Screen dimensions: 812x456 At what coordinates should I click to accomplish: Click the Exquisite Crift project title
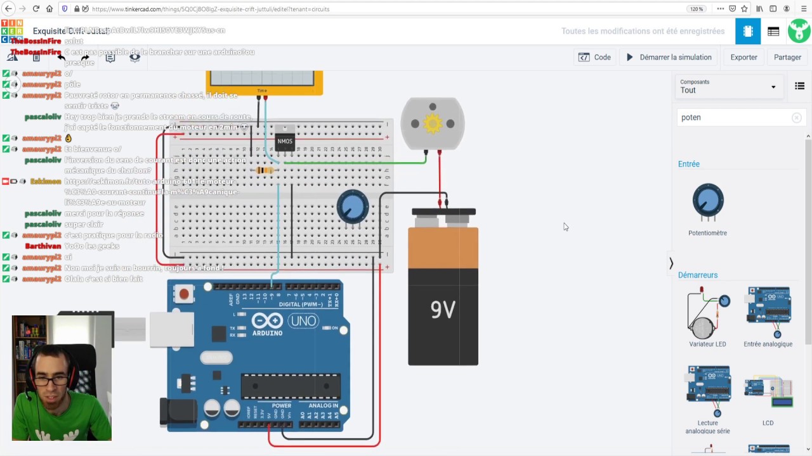[x=71, y=31]
